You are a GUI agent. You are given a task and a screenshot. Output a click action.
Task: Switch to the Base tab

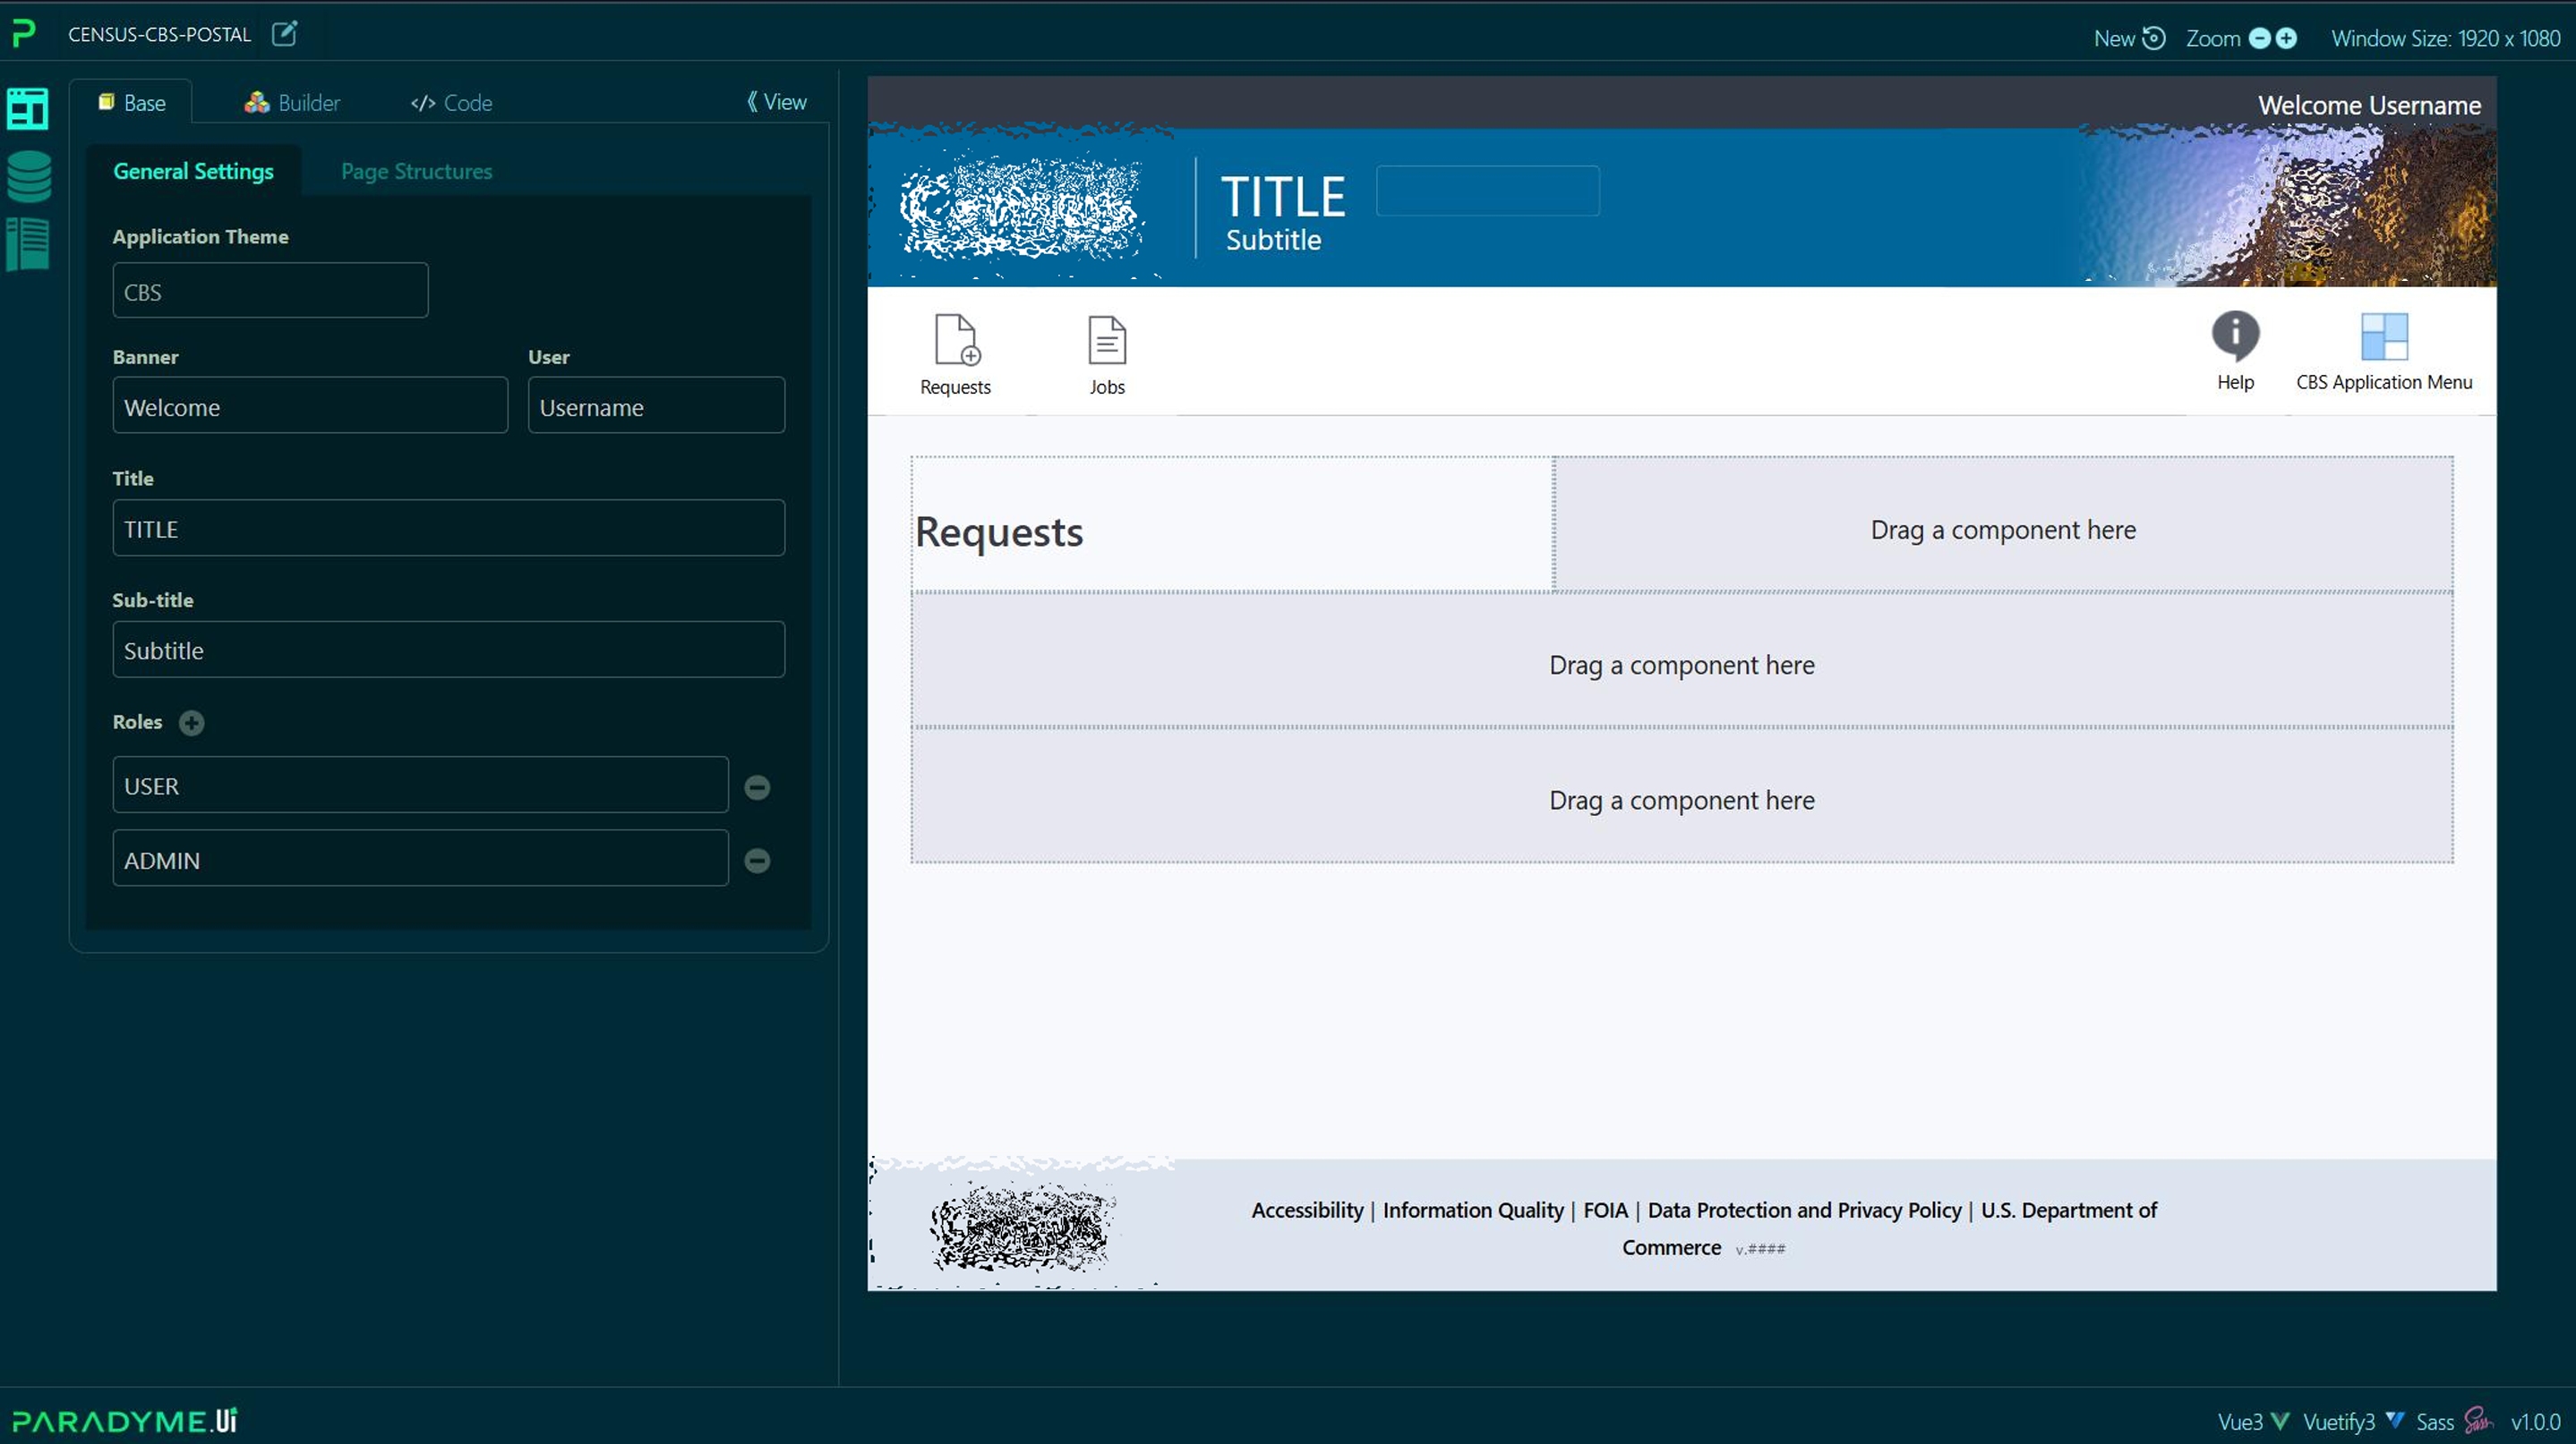pos(132,102)
